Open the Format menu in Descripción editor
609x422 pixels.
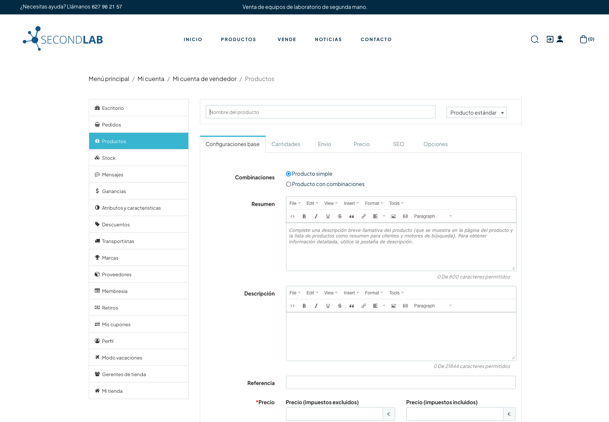coord(374,293)
